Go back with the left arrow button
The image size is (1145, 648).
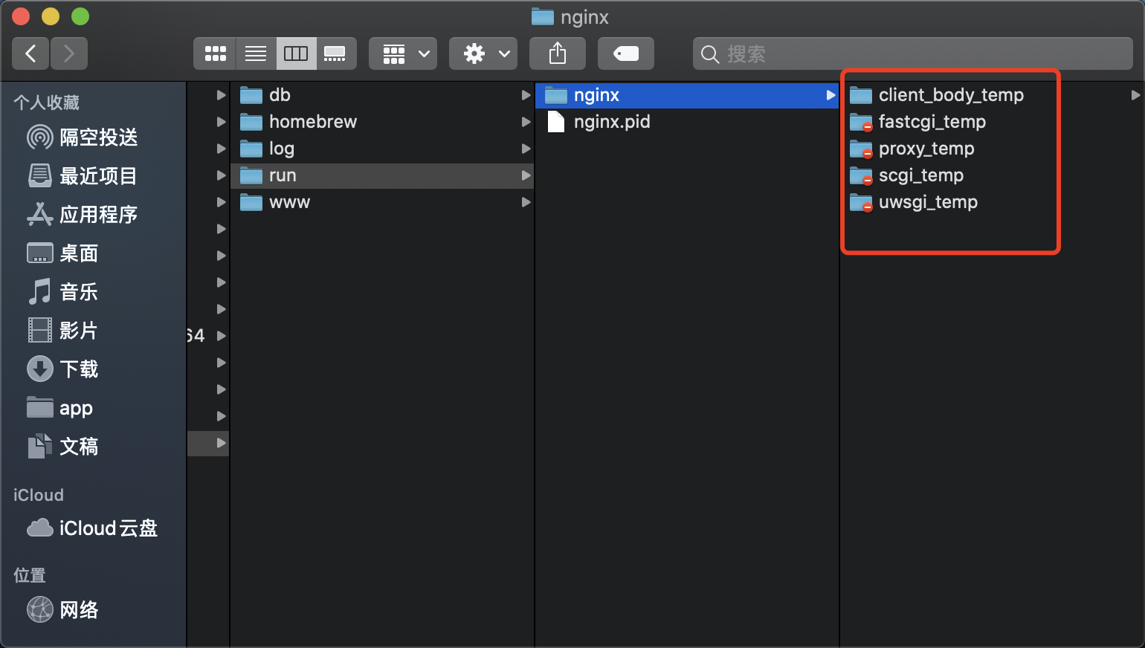click(x=30, y=54)
